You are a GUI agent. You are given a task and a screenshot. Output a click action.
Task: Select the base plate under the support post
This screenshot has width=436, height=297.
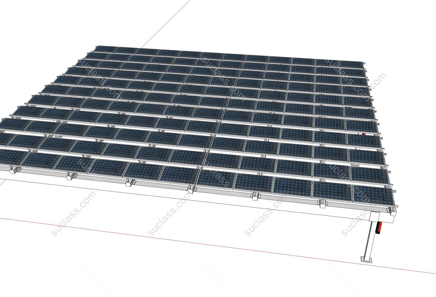pos(367,259)
